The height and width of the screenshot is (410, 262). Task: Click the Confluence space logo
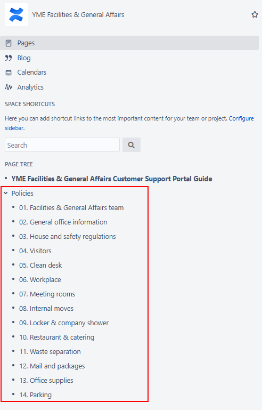pos(16,14)
